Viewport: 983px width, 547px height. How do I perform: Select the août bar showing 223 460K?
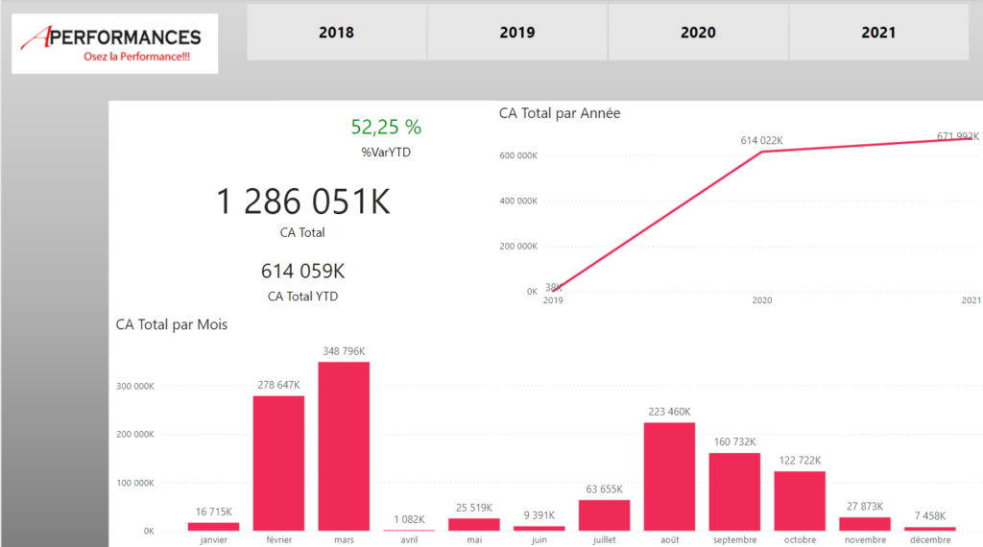[669, 477]
